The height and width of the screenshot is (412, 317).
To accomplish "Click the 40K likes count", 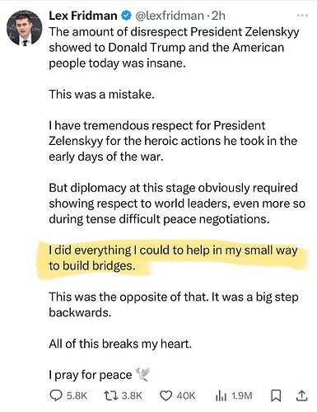I will point(186,396).
